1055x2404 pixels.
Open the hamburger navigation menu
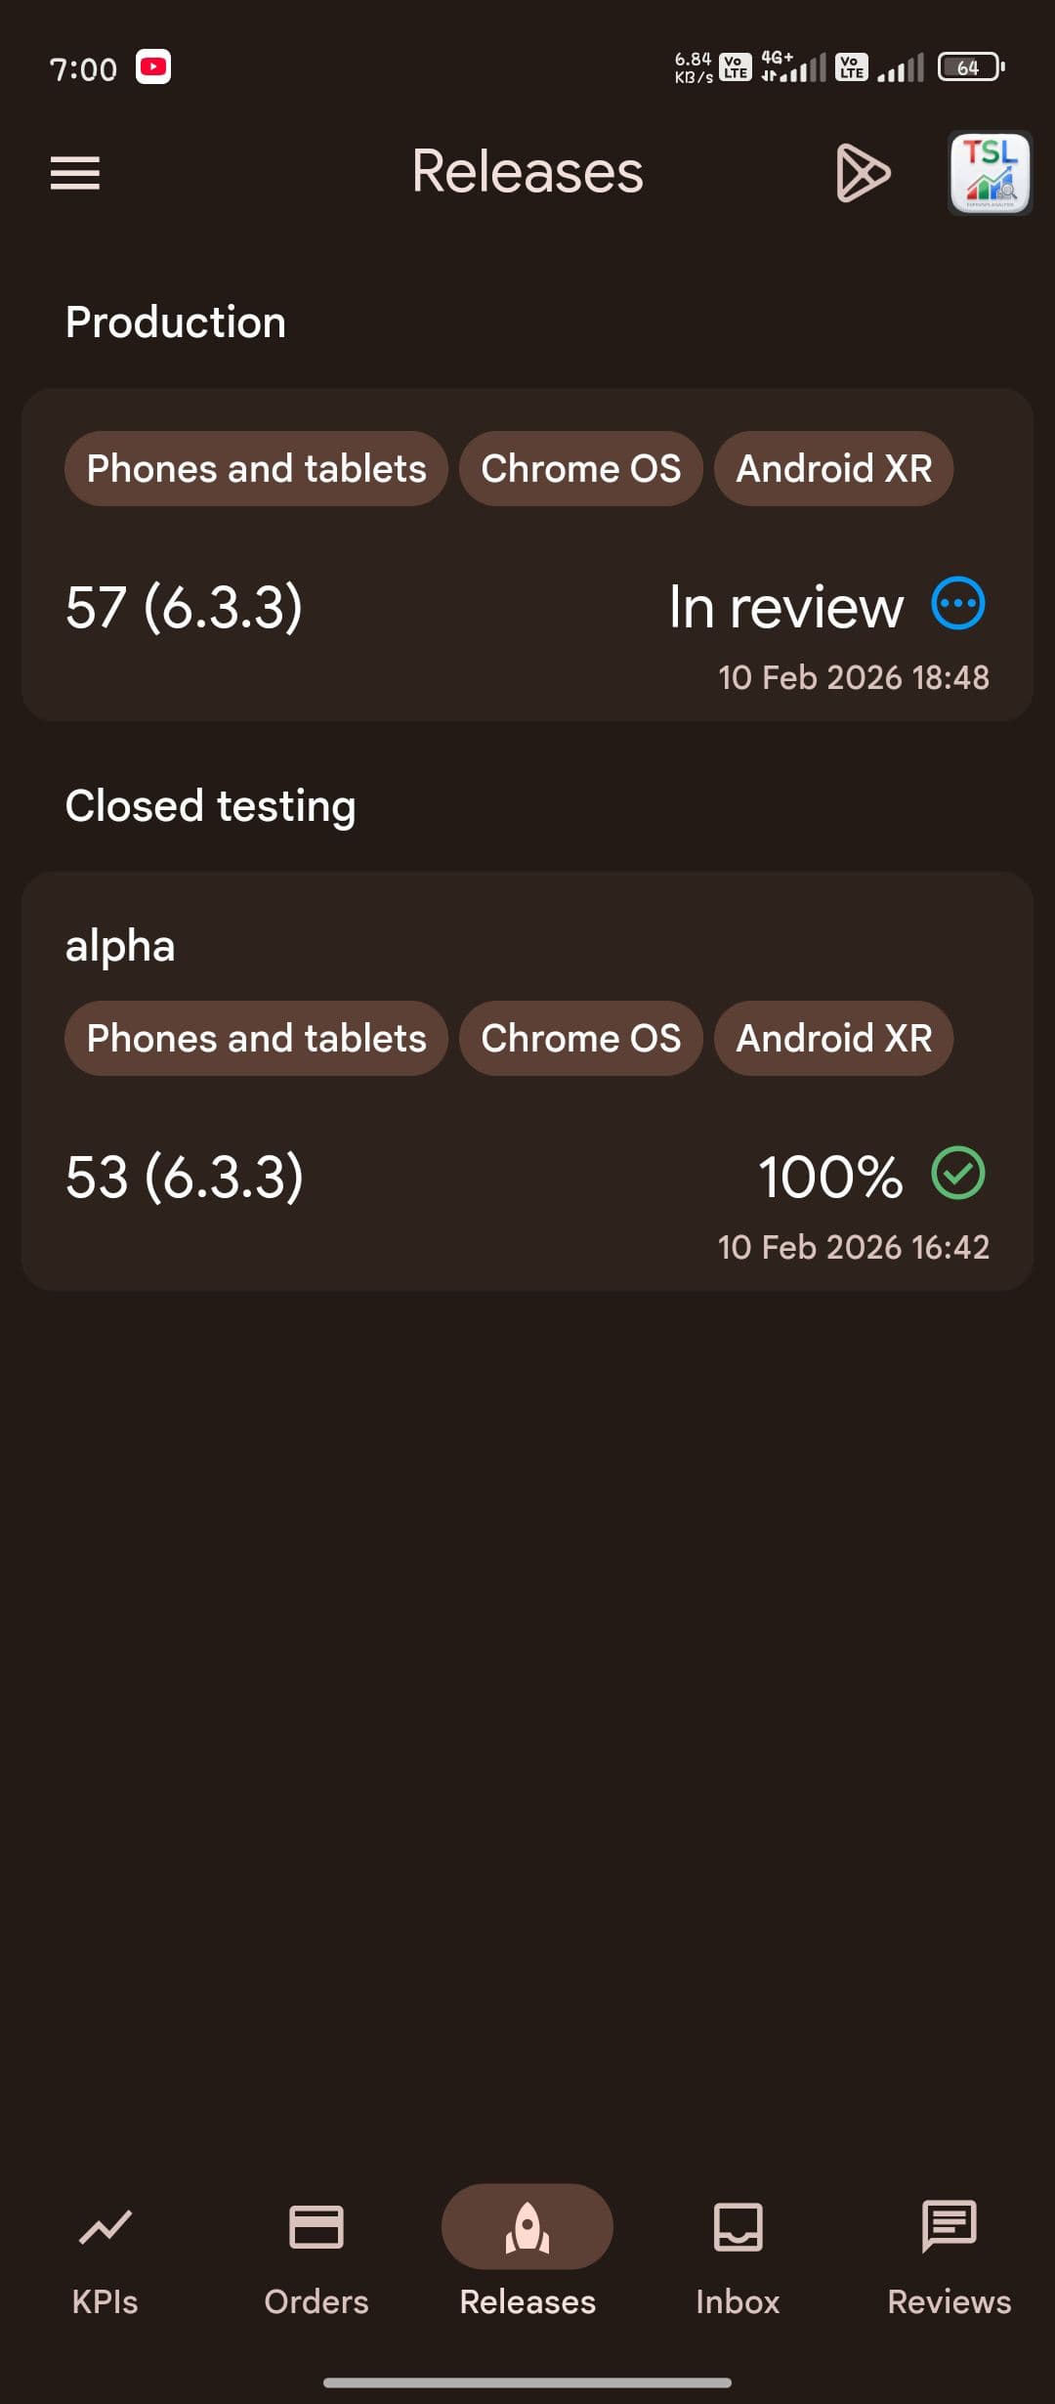tap(75, 173)
